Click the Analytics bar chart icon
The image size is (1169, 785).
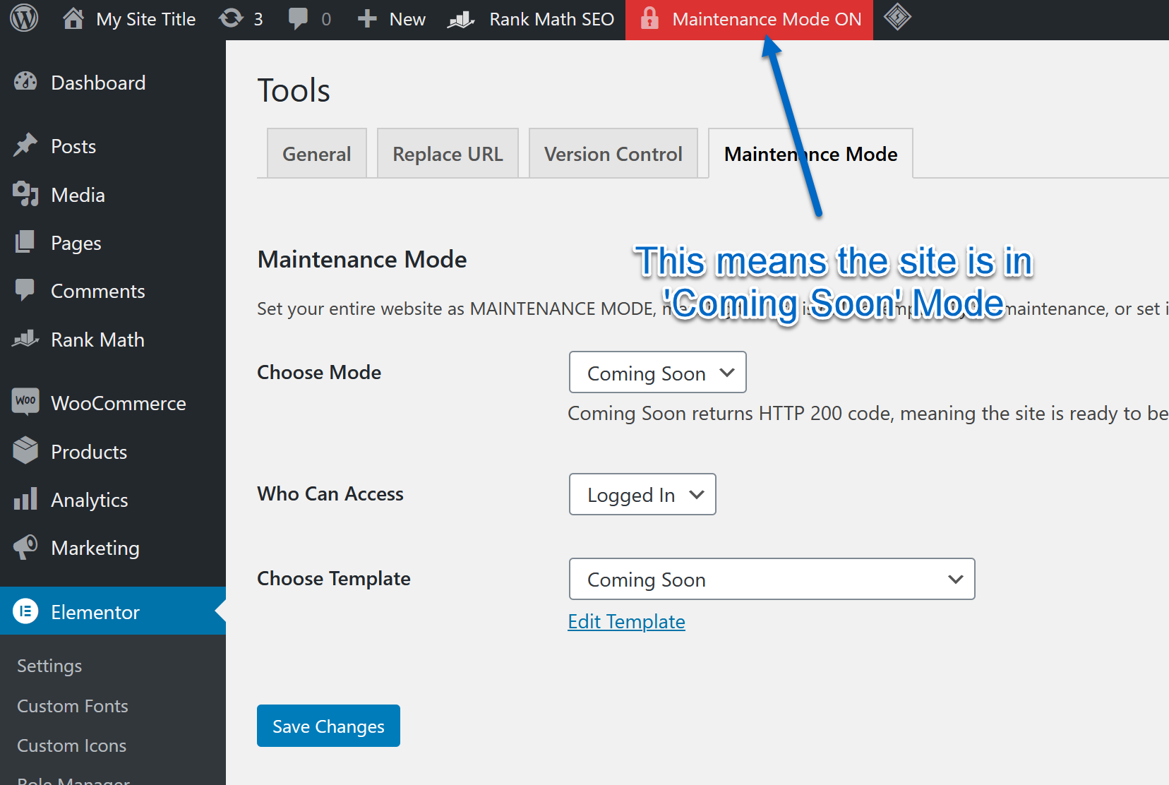[x=25, y=498]
